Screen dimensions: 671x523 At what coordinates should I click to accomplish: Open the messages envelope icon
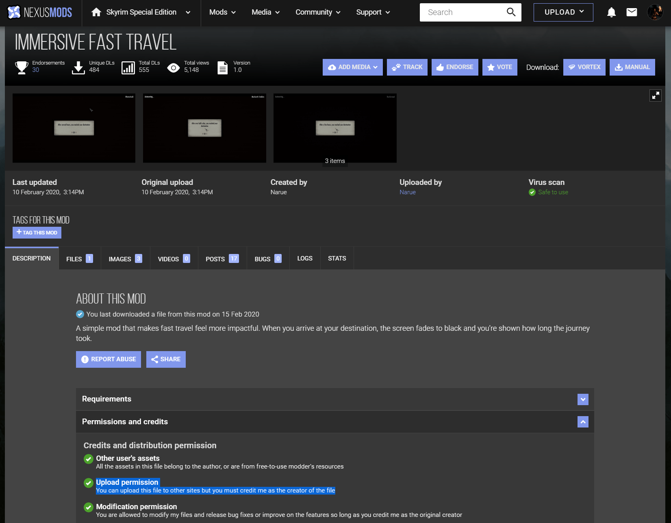[632, 12]
